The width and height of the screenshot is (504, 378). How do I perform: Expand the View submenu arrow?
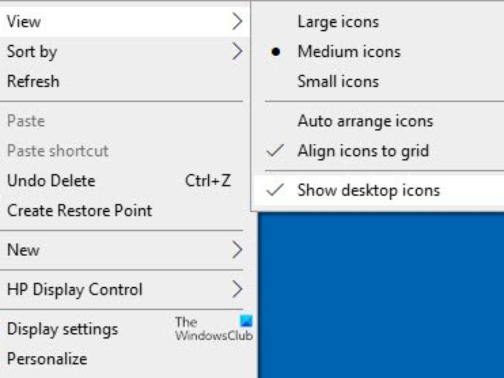pos(237,21)
